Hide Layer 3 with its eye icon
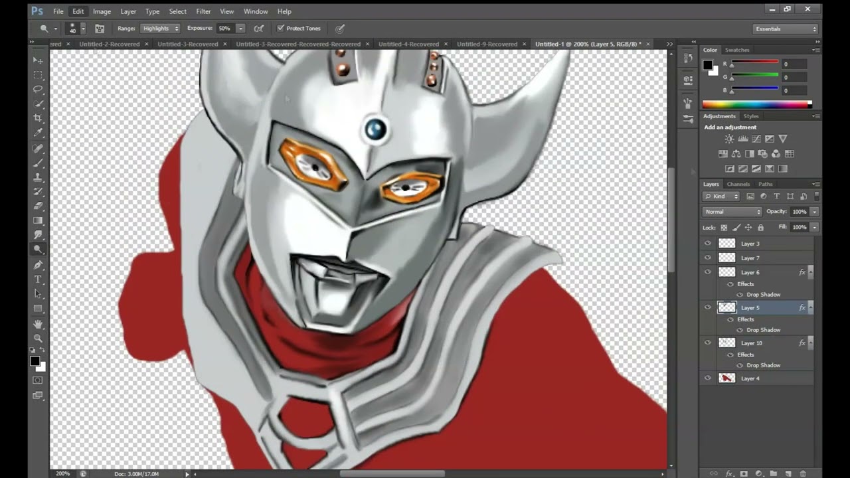 point(707,244)
